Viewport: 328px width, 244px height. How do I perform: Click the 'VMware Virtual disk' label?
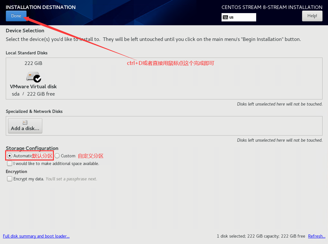coord(33,86)
